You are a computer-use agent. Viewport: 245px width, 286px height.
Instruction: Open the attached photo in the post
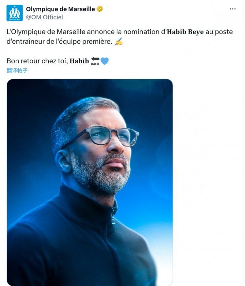pos(90,182)
